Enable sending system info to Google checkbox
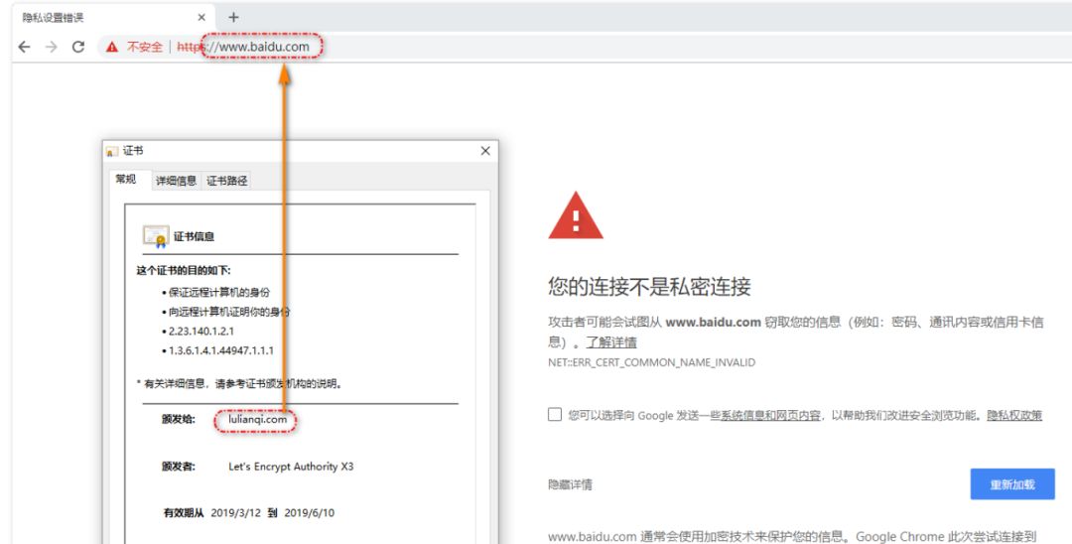Image resolution: width=1072 pixels, height=544 pixels. pos(555,414)
